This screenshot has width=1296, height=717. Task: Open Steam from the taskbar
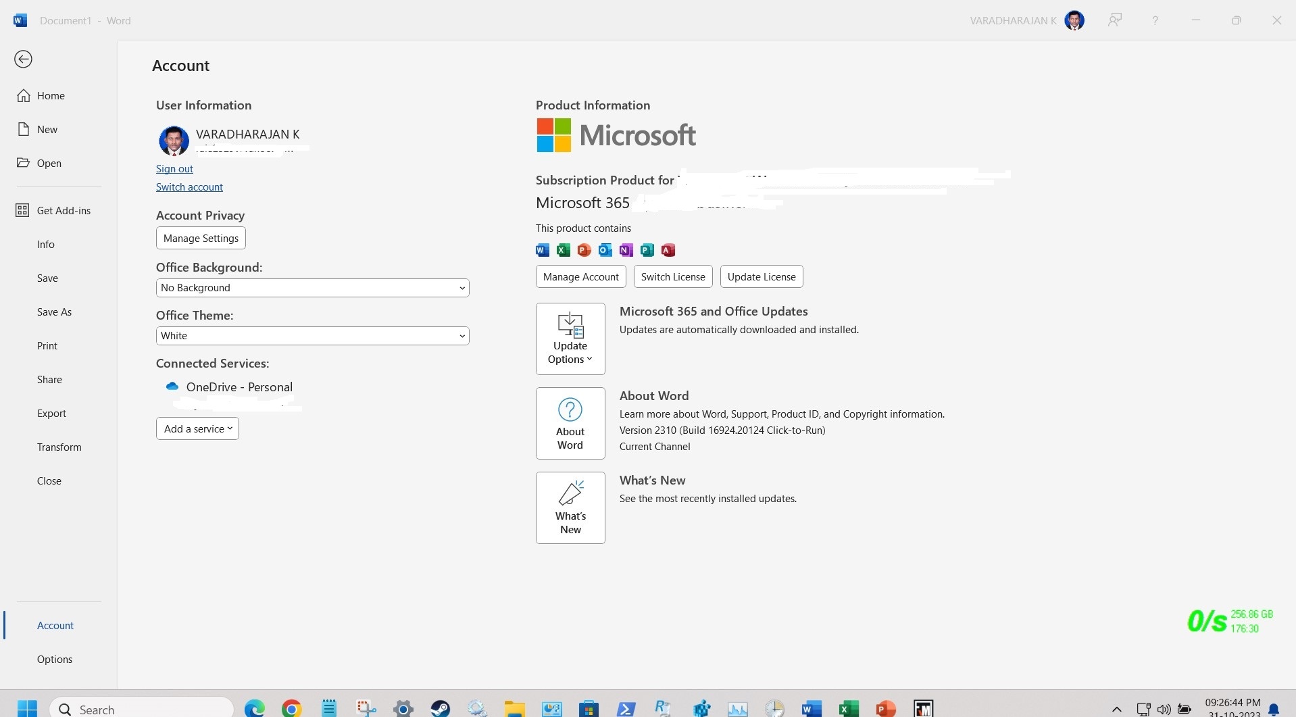pyautogui.click(x=441, y=709)
